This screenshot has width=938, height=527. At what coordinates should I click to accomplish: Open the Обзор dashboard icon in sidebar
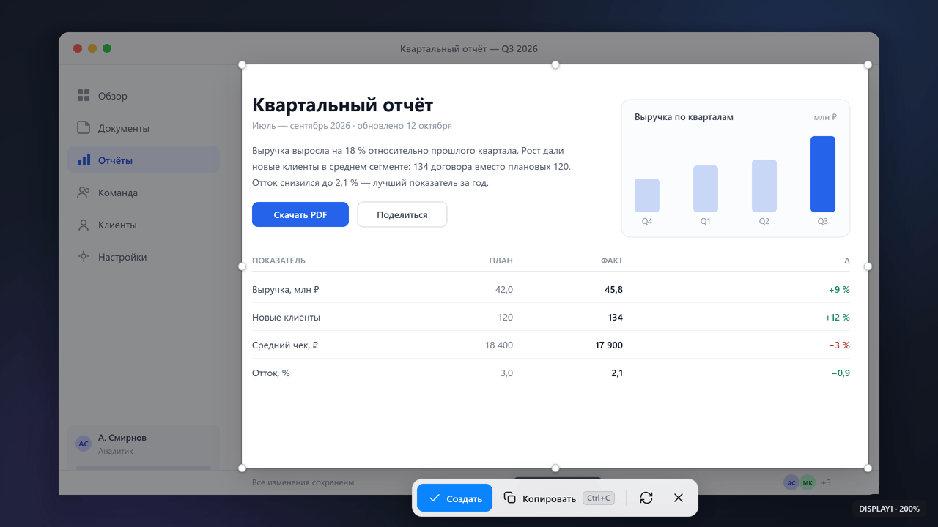pos(84,96)
